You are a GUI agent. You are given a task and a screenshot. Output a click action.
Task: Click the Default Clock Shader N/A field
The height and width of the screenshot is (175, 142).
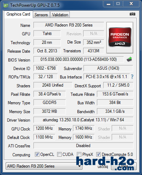123,137
